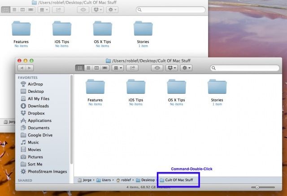Click Cult Of Mac Stuff in path bar
Screen dimensions: 287x196
click(178, 180)
